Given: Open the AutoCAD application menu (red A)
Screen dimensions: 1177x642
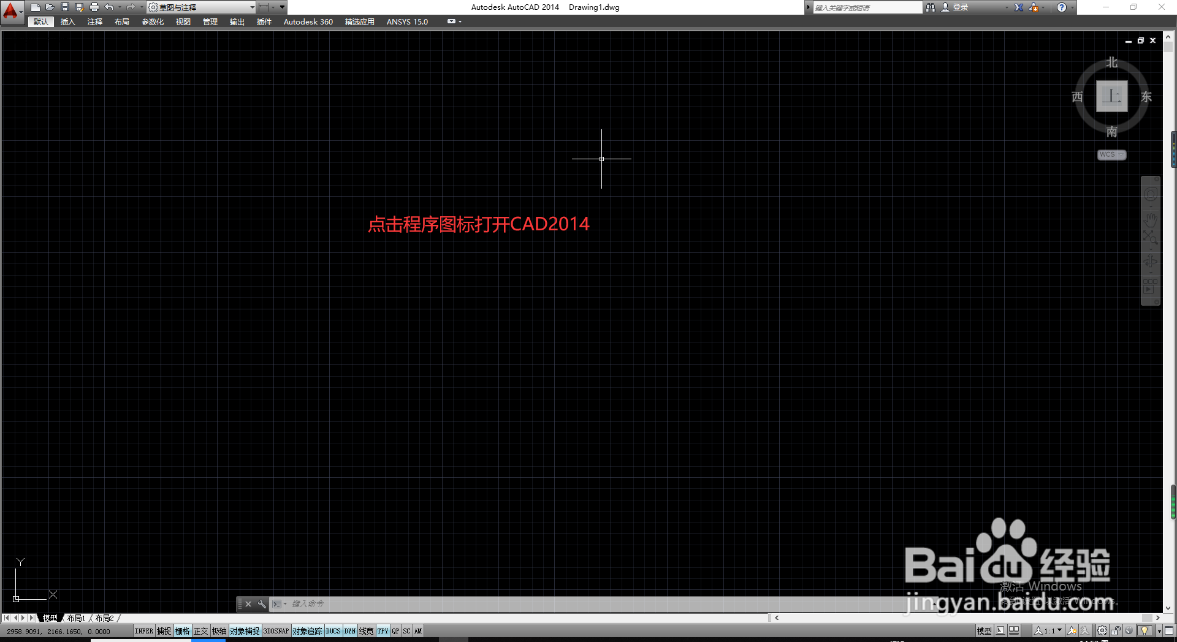Looking at the screenshot, I should [11, 11].
